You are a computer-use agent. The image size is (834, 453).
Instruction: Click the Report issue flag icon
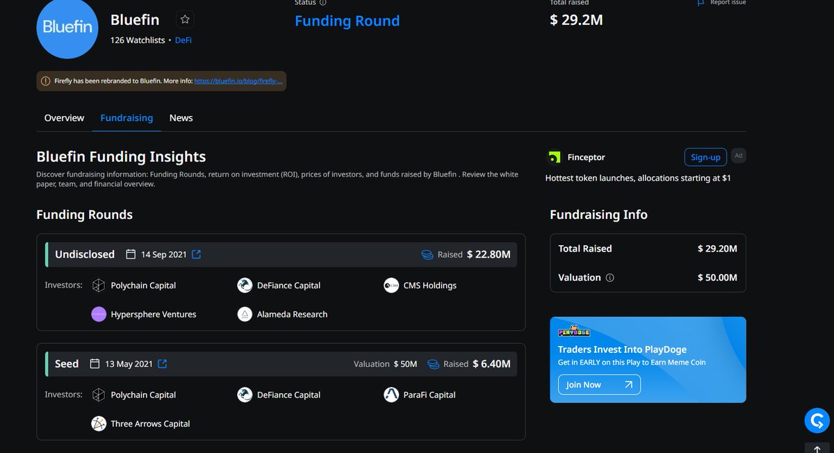pyautogui.click(x=701, y=3)
